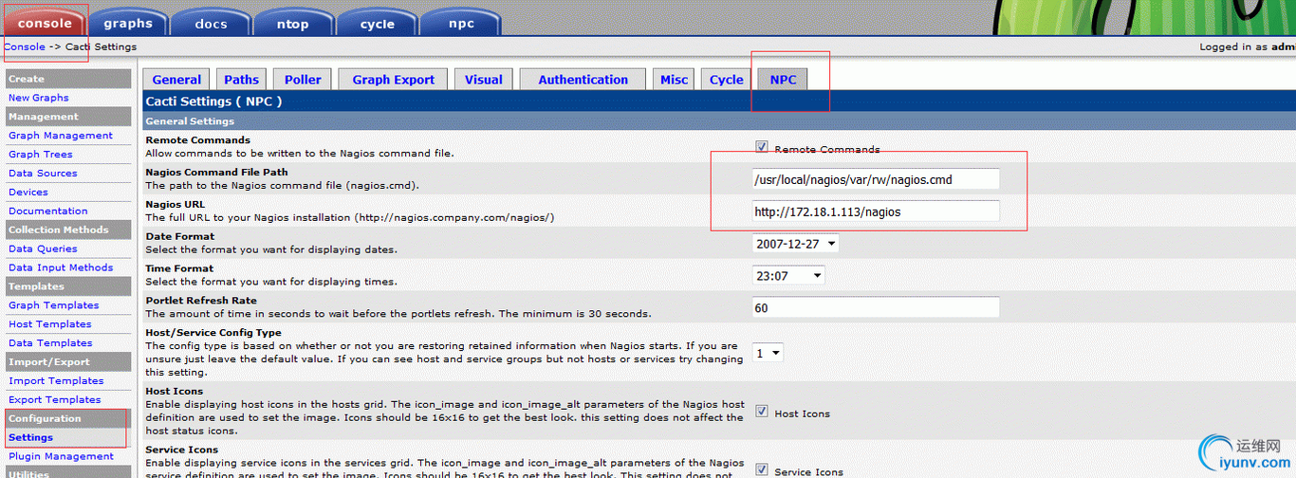Switch to the General settings tab
This screenshot has height=478, width=1296.
176,80
